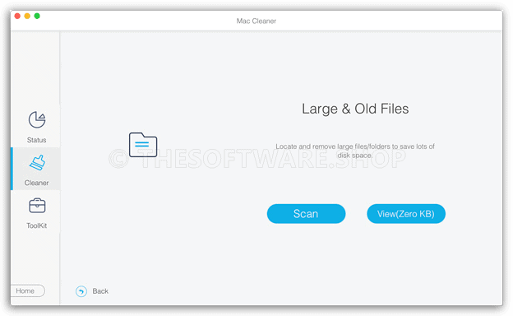513x316 pixels.
Task: Go to the ToolKit label in sidebar
Action: click(x=37, y=225)
